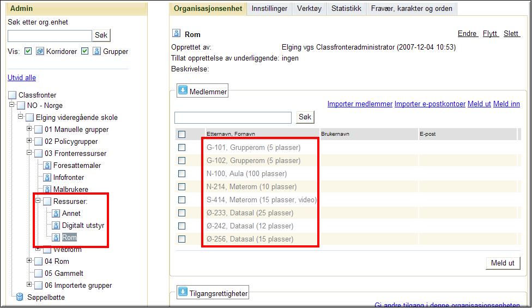Click the Søk button in Medlemmer section
Image resolution: width=532 pixels, height=308 pixels.
coord(305,117)
